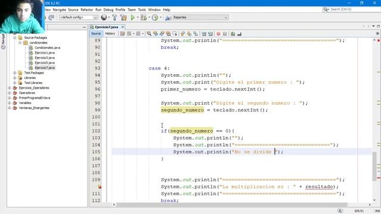
Task: Select Ejercicio1.java in project tree
Action: pos(45,53)
